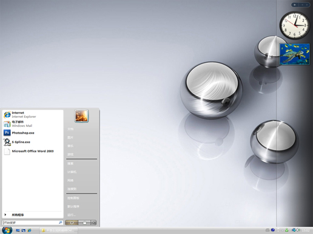The height and width of the screenshot is (234, 313).
Task: Click the magnifier icon in Start search box
Action: pyautogui.click(x=61, y=223)
